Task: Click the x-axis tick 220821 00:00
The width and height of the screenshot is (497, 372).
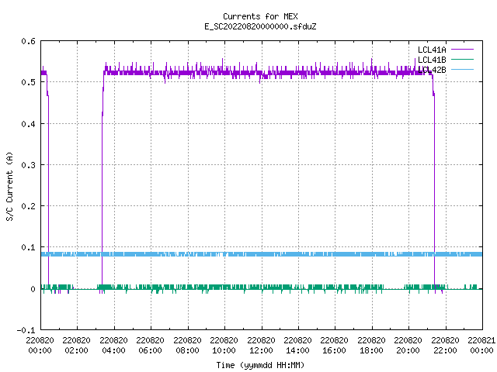Action: pos(481,346)
